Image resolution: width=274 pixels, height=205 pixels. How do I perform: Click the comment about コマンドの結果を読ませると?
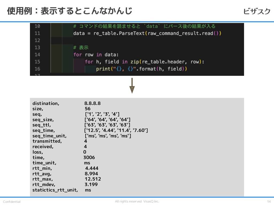click(x=144, y=26)
